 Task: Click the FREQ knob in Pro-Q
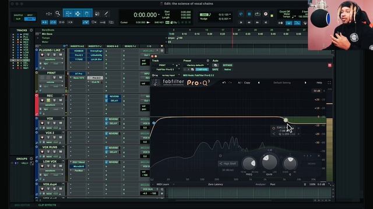tap(249, 164)
